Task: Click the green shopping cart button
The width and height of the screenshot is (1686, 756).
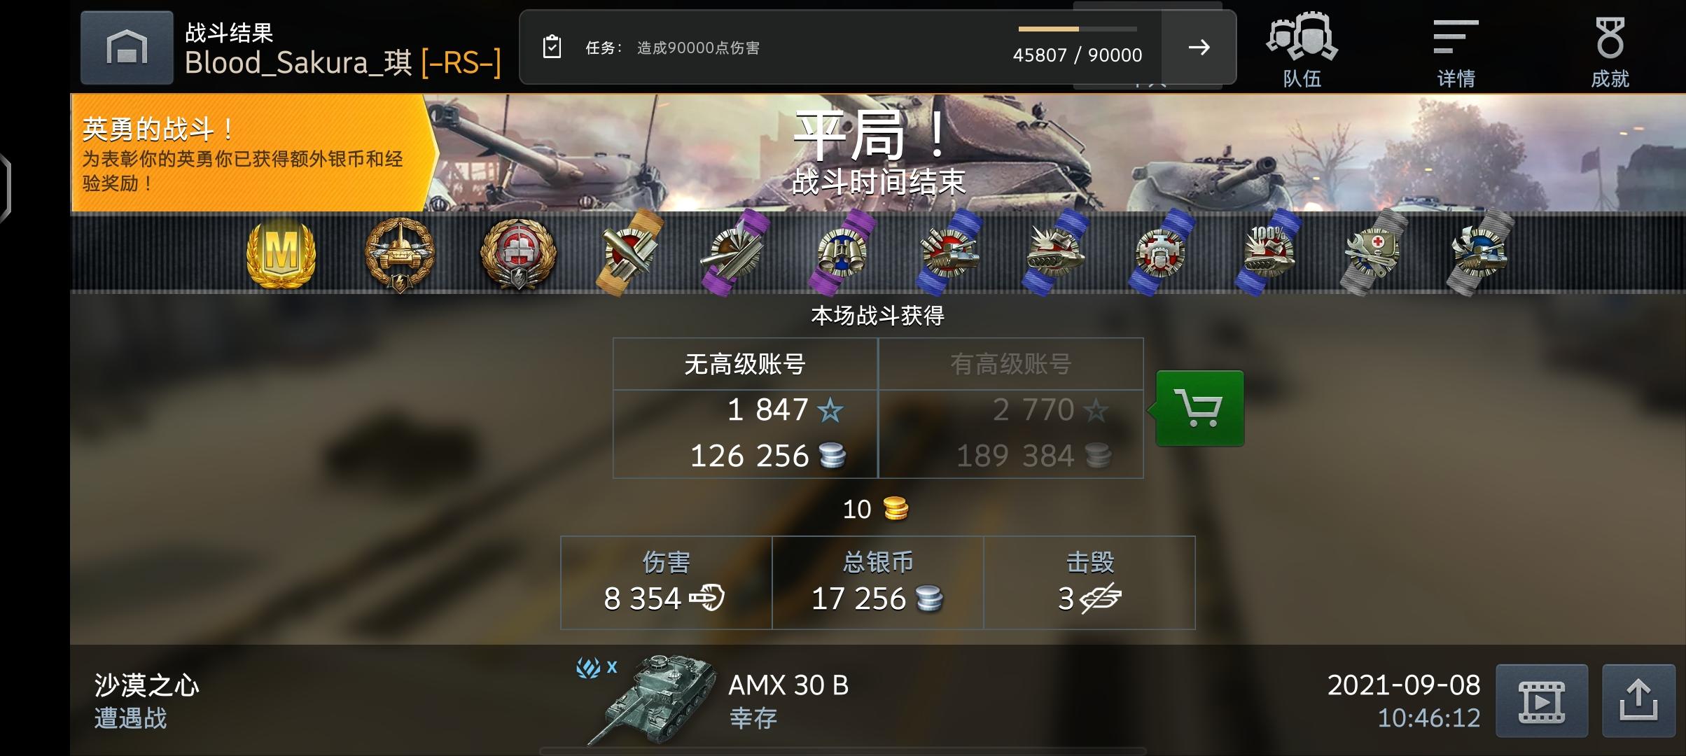Action: click(1199, 408)
